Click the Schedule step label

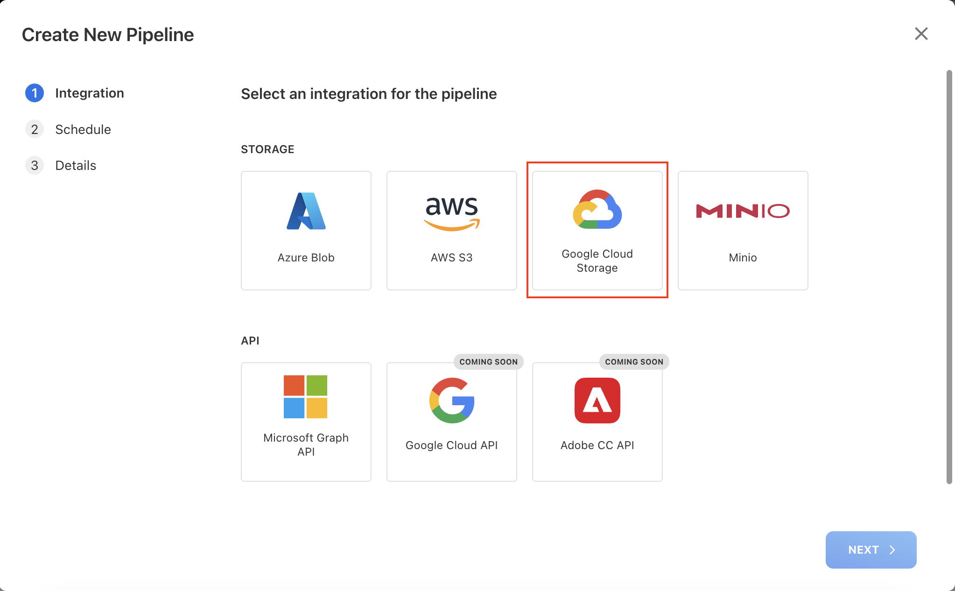83,129
